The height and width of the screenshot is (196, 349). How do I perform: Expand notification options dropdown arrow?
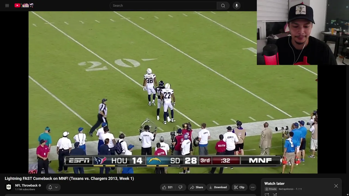pyautogui.click(x=56, y=187)
